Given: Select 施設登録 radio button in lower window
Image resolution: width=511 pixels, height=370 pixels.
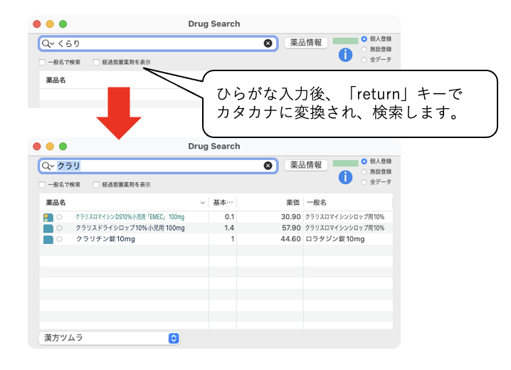Looking at the screenshot, I should point(364,171).
